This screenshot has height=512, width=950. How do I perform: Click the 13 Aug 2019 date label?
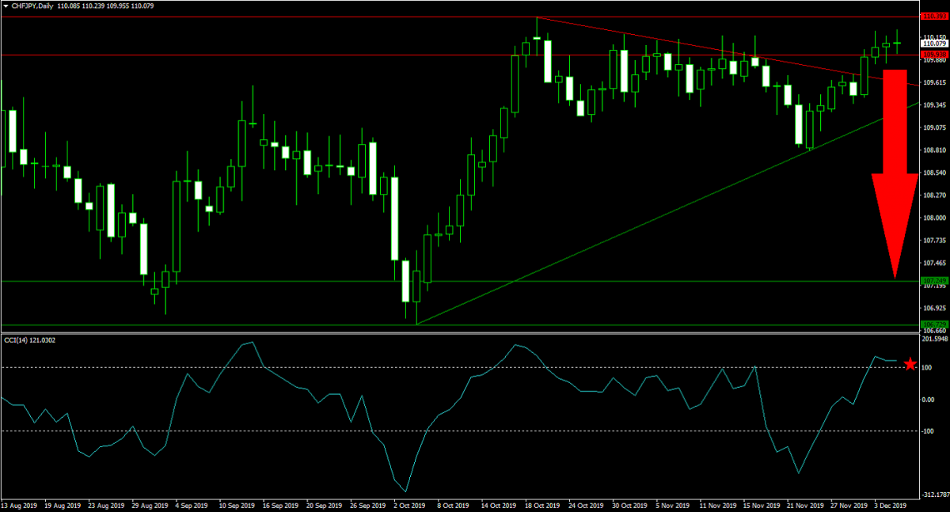19,504
